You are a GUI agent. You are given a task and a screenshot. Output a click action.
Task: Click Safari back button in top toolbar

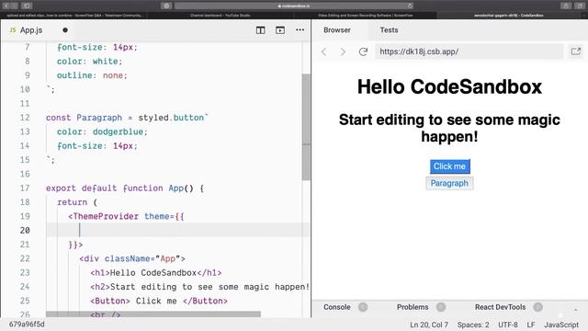(x=6, y=6)
